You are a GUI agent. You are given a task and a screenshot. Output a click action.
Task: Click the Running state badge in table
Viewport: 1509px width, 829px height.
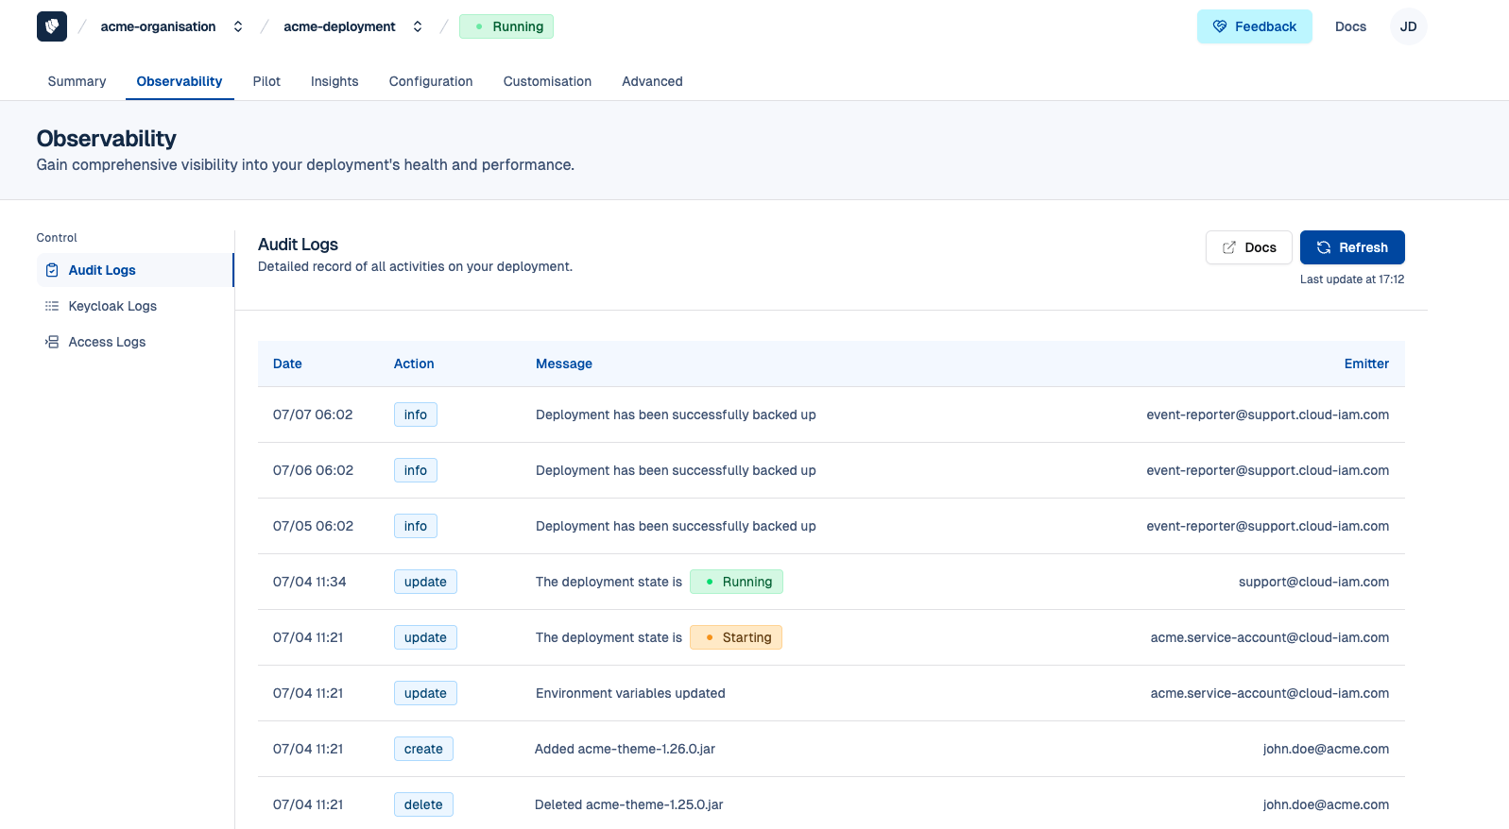pyautogui.click(x=736, y=582)
